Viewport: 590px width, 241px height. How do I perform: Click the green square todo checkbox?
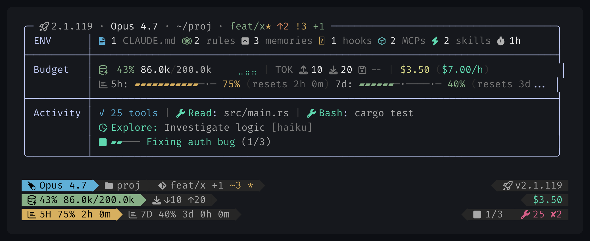[x=103, y=142]
